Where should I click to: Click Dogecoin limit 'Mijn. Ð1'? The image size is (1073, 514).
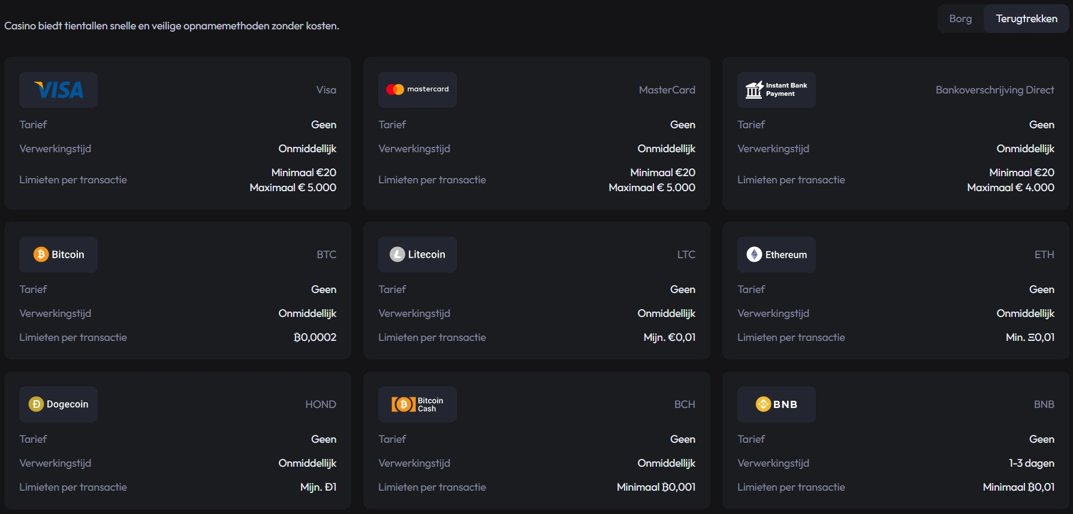click(318, 487)
